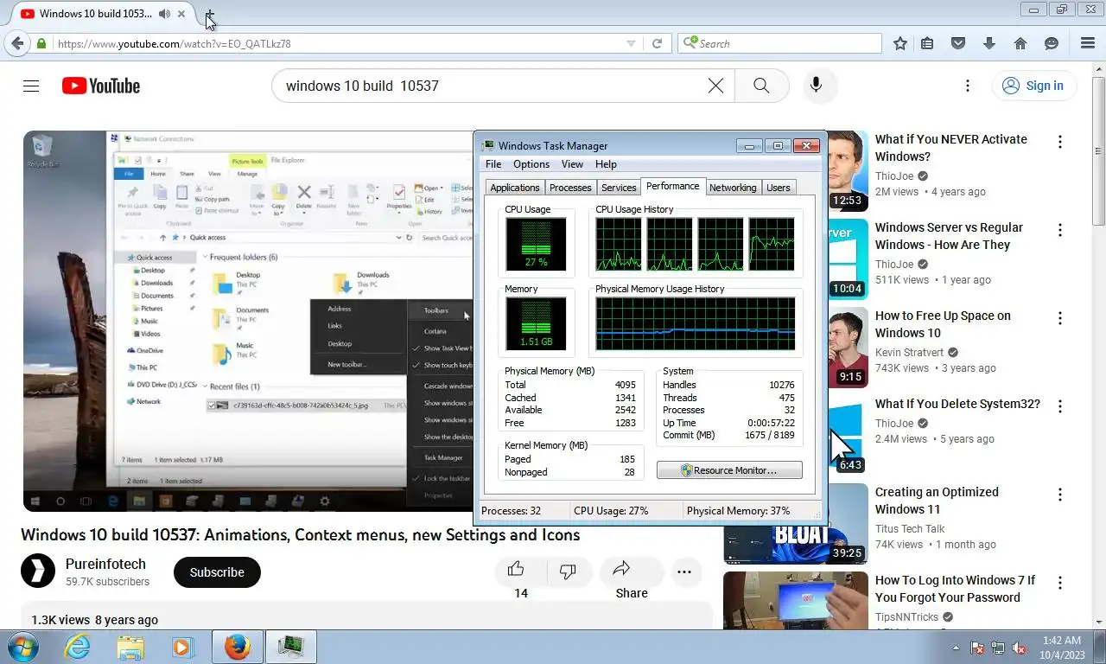Switch to the Users tab
This screenshot has height=664, width=1106.
point(779,188)
